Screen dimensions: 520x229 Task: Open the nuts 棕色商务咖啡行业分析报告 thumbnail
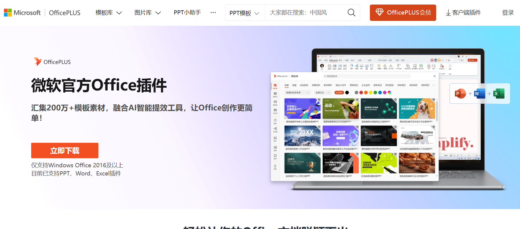coord(417,163)
